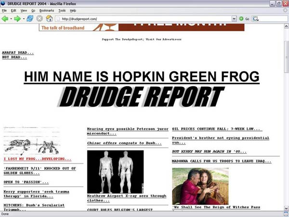This screenshot has width=289, height=217.
Task: Open the NOT DEAD... link
Action: 14,57
